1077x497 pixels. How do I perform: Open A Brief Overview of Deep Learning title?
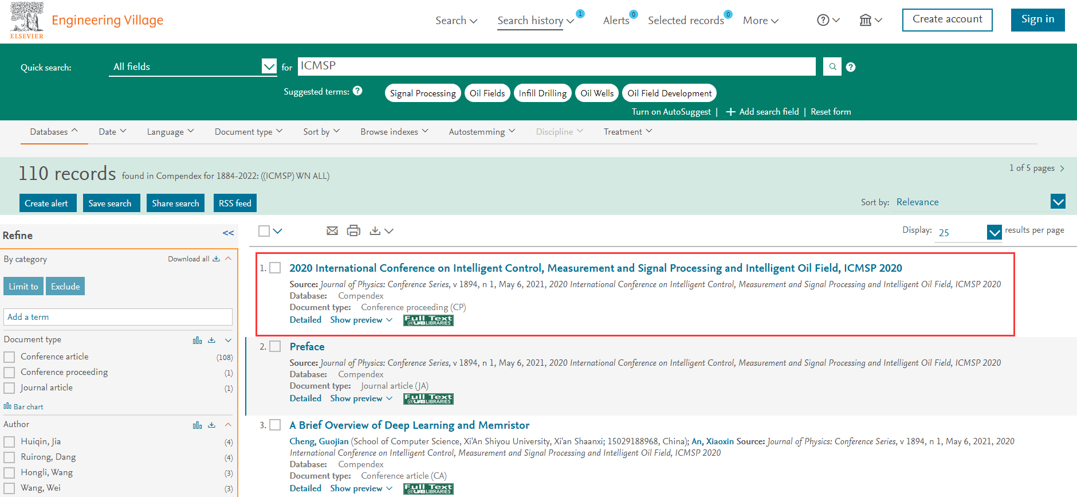point(410,425)
